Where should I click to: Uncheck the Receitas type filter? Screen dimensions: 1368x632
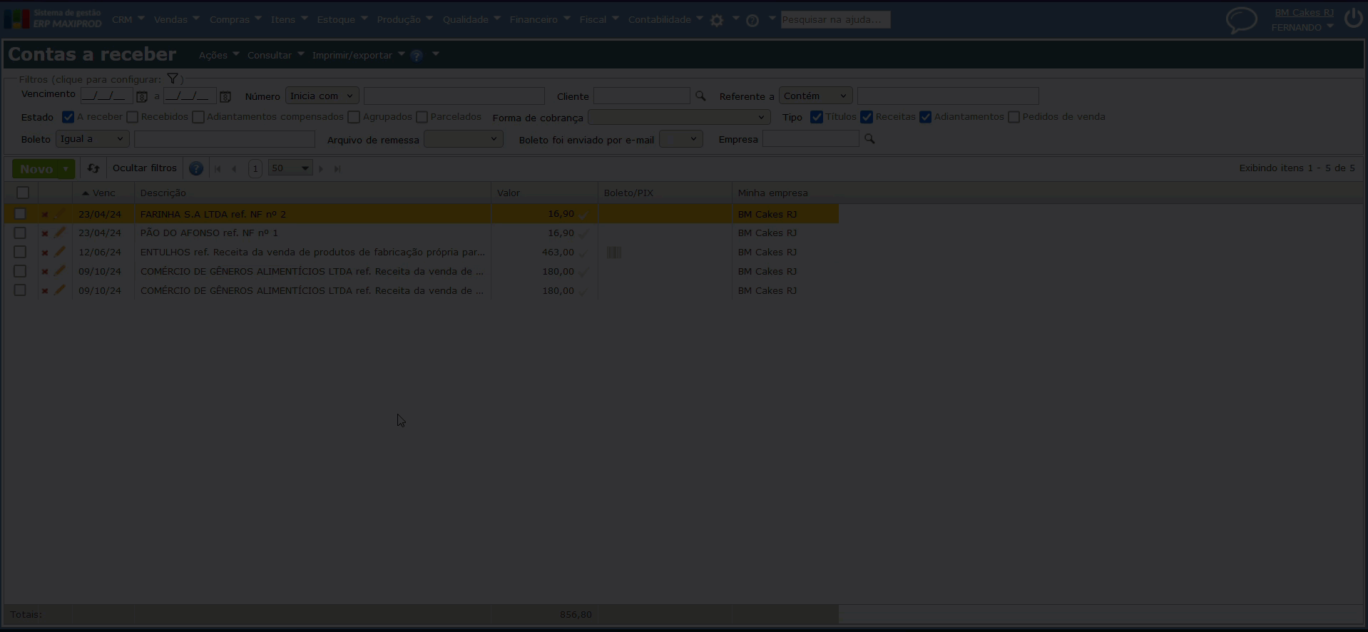tap(867, 117)
